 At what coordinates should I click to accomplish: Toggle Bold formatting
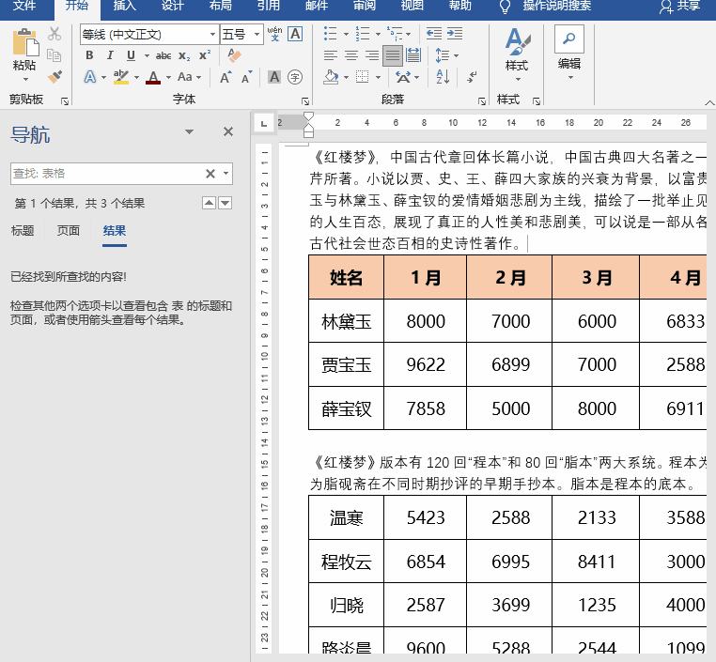(89, 55)
